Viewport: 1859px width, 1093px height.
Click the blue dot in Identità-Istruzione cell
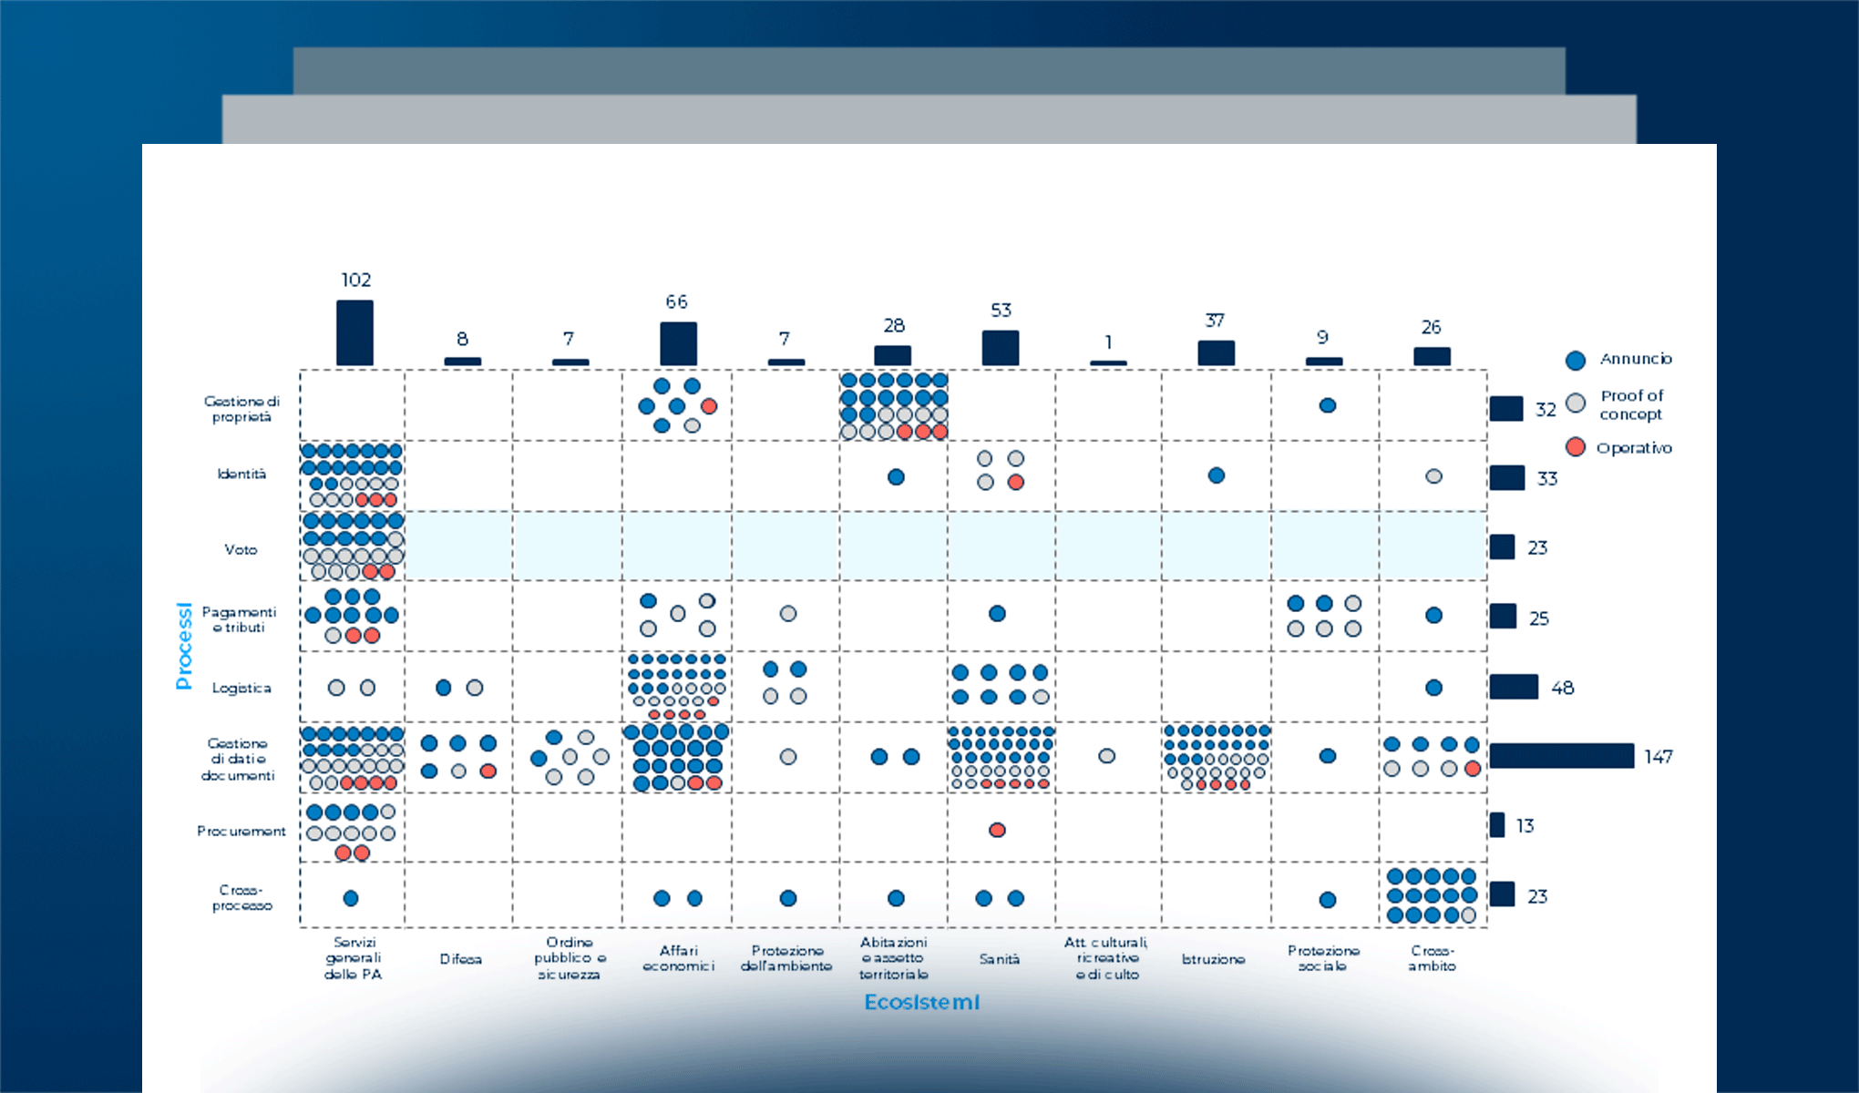[x=1216, y=475]
